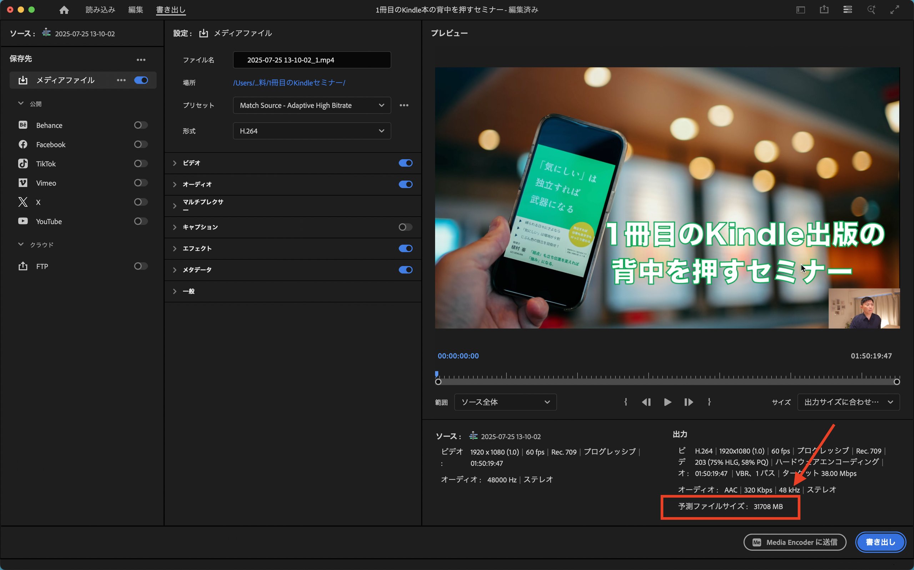
Task: Switch to 読み込み tab
Action: [x=100, y=10]
